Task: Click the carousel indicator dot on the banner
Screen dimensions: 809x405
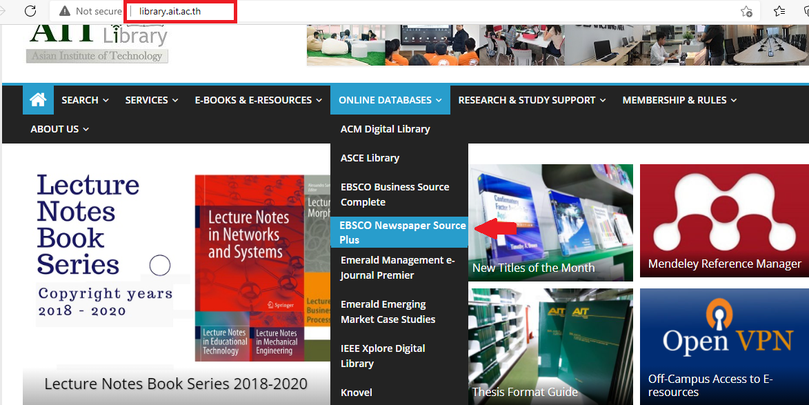Action: (x=159, y=264)
